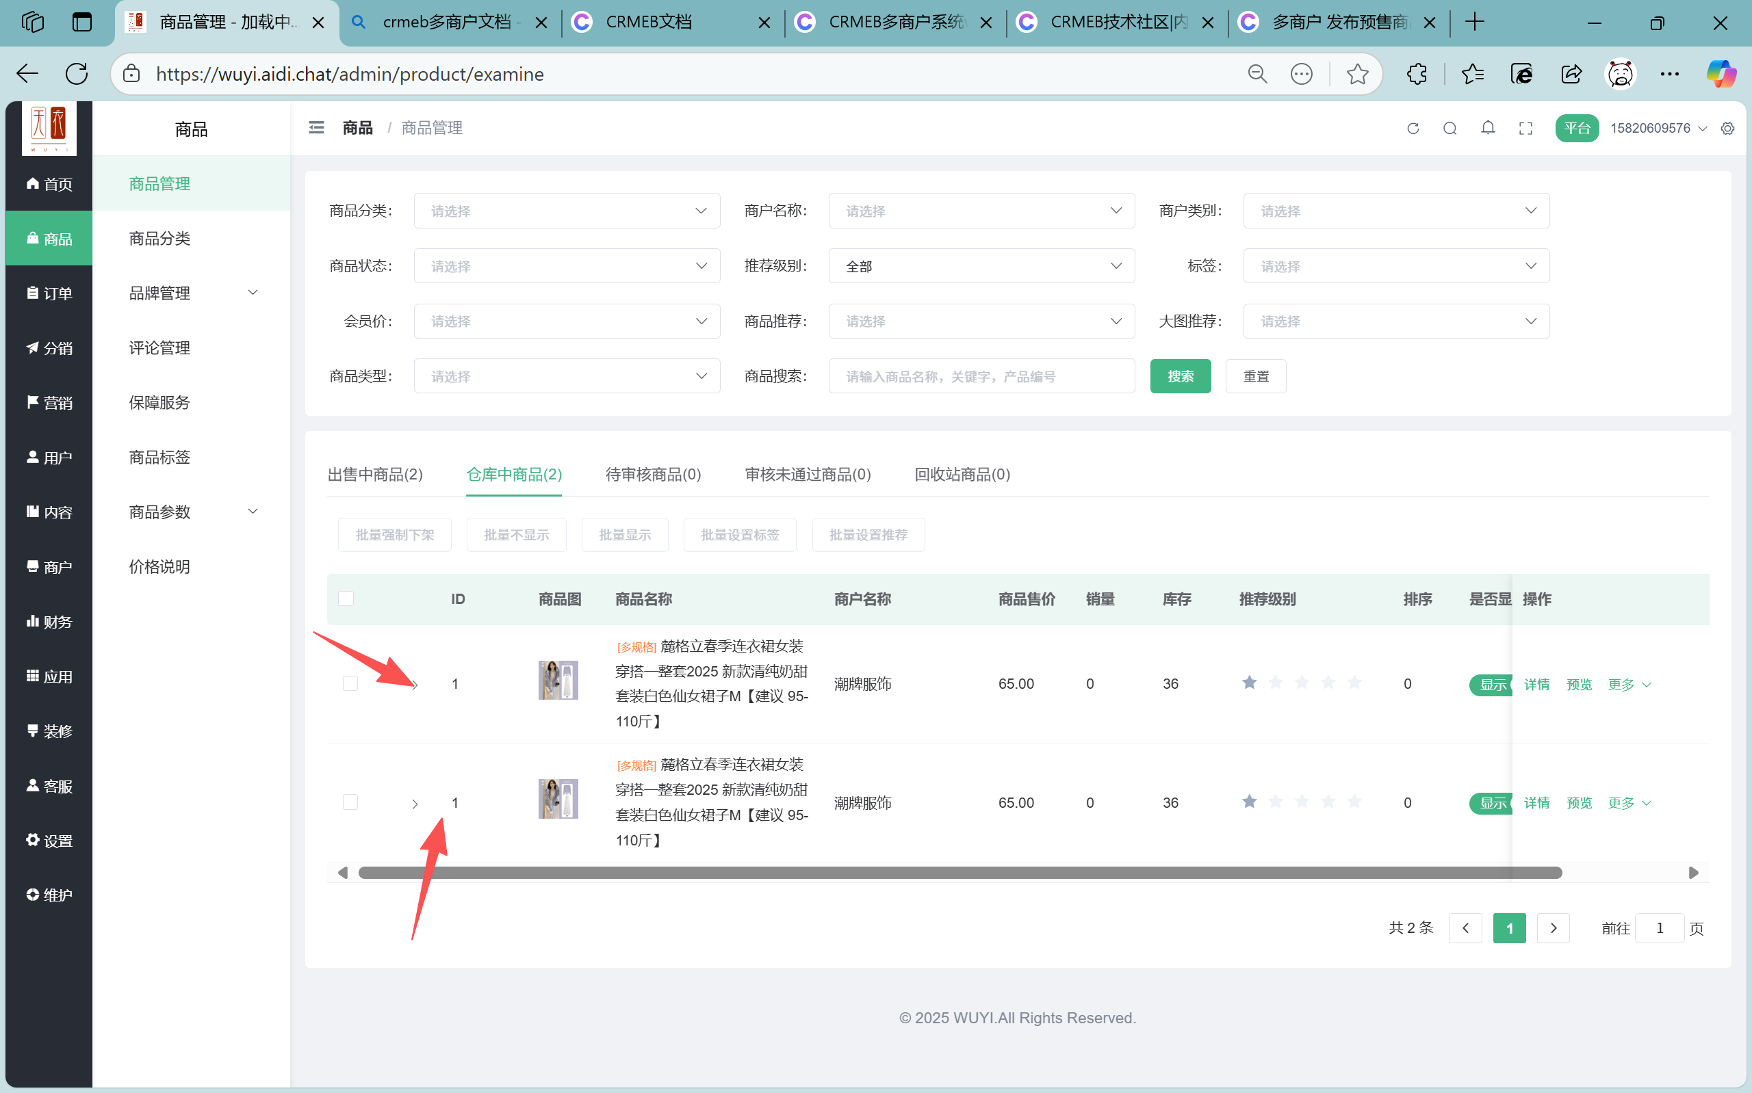
Task: Click the admin header refresh icon
Action: [x=1413, y=129]
